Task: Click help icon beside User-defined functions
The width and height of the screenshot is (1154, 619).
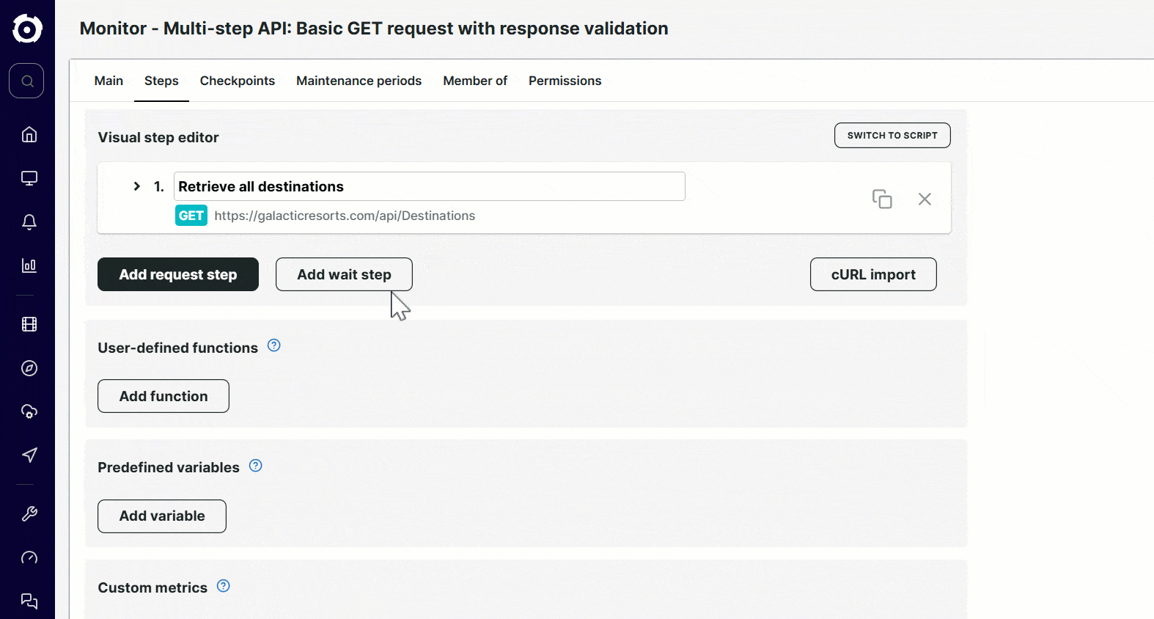Action: [x=274, y=345]
